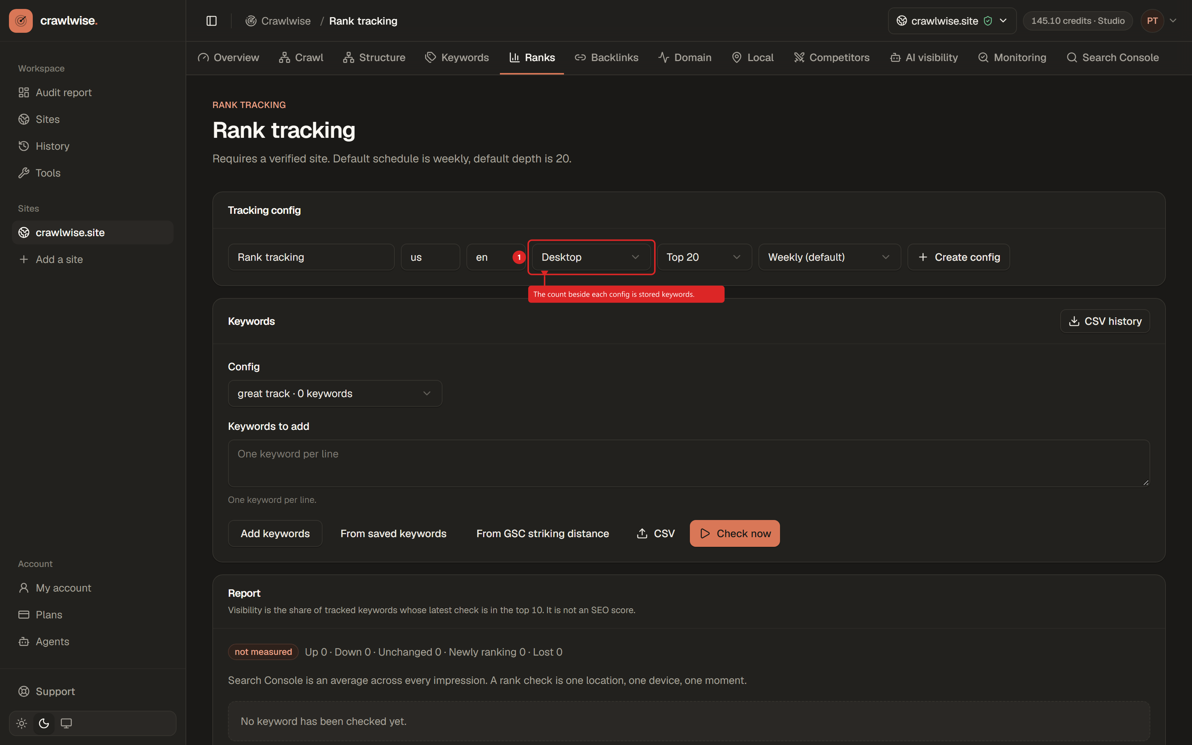Select crawlwise.site in the Sites list
This screenshot has width=1192, height=745.
(93, 232)
